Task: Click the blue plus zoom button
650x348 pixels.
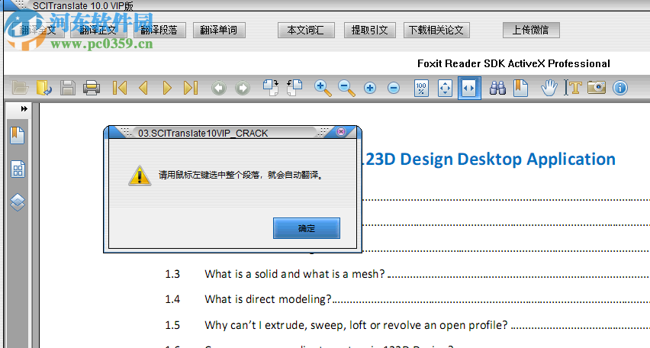Action: 370,88
